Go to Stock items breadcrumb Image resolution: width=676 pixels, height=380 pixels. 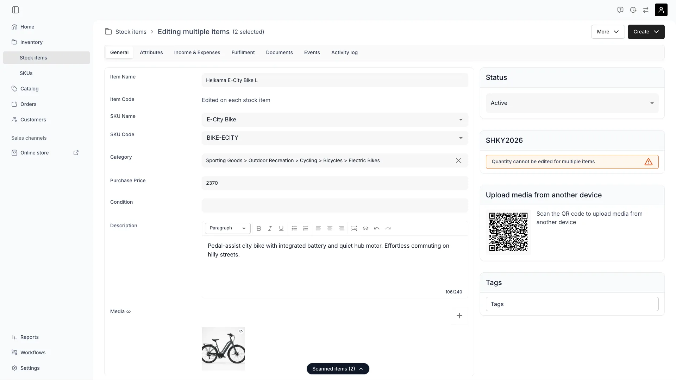[131, 32]
